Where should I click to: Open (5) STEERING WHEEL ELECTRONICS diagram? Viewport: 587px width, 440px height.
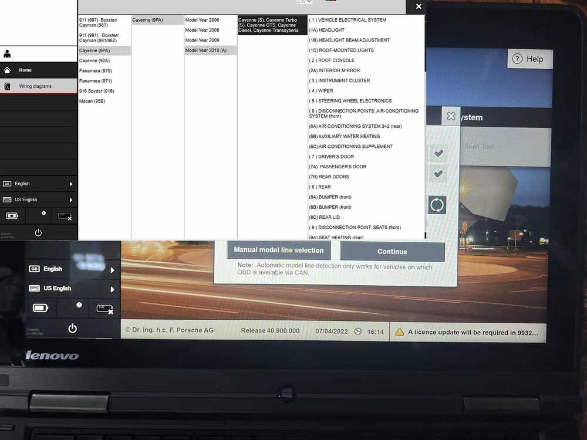(350, 101)
